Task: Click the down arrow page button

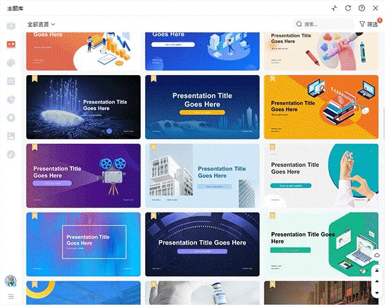Action: click(377, 293)
